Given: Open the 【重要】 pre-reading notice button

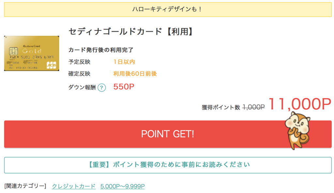Looking at the screenshot, I should [168, 165].
